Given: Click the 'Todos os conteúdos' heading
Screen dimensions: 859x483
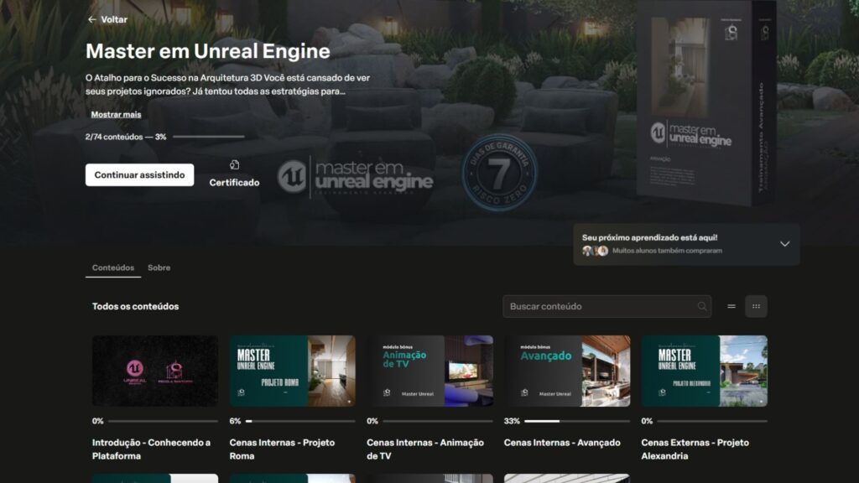Looking at the screenshot, I should [x=135, y=307].
